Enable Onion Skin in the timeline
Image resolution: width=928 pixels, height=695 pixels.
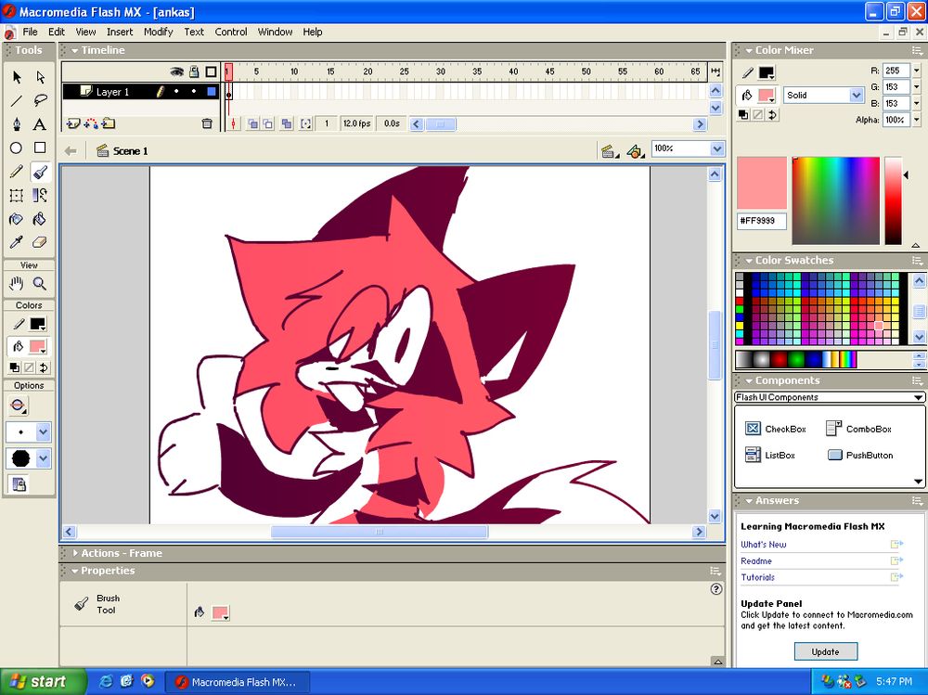[x=253, y=123]
